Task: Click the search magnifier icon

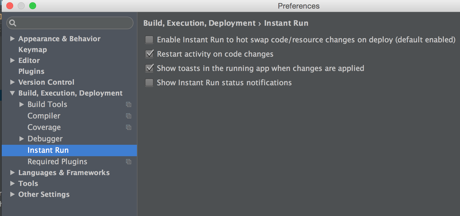Action: coord(13,23)
